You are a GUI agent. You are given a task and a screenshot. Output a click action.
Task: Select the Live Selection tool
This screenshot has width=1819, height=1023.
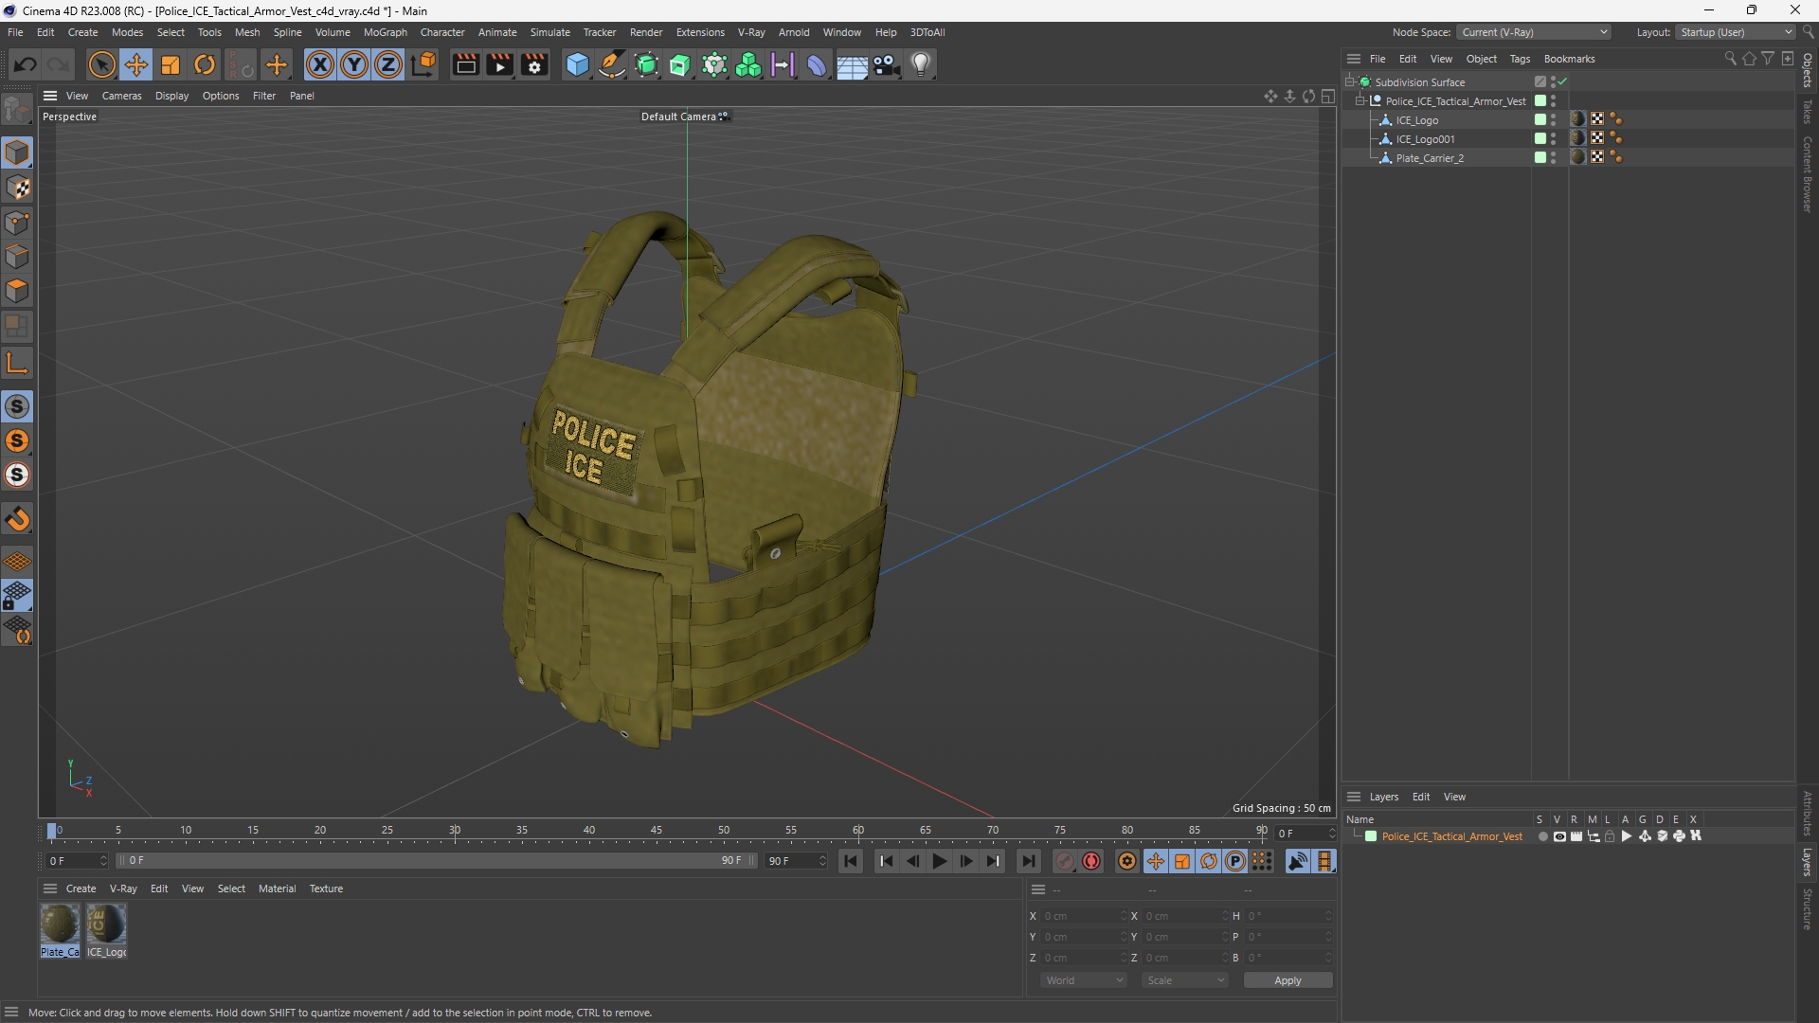click(x=101, y=64)
